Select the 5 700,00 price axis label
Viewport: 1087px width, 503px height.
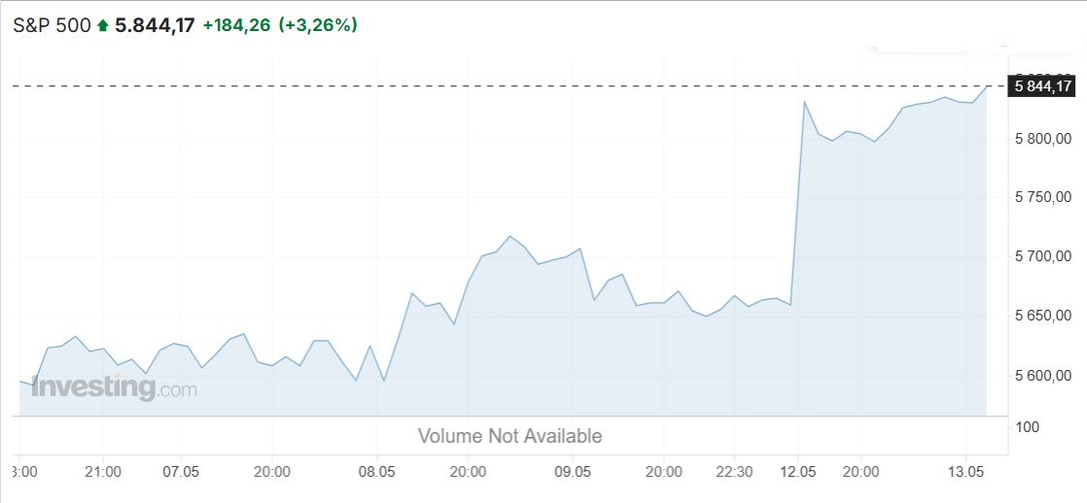click(1043, 257)
